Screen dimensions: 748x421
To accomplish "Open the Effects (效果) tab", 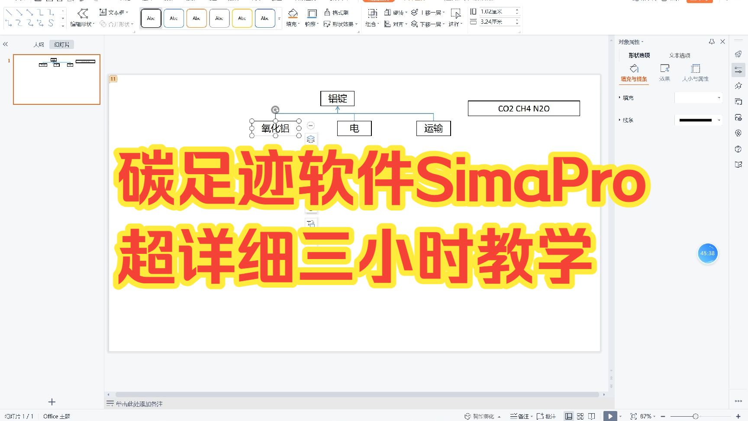I will (664, 73).
